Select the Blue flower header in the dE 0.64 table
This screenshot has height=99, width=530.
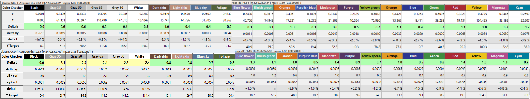click(x=242, y=8)
